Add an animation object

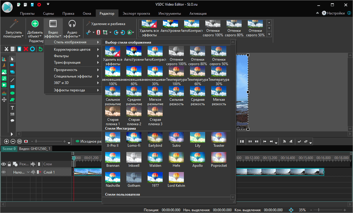[4, 65]
